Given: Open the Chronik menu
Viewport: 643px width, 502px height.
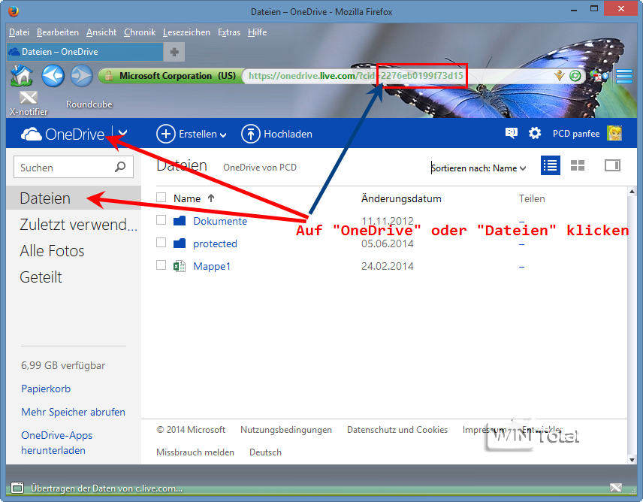Looking at the screenshot, I should click(140, 32).
